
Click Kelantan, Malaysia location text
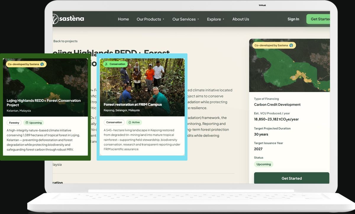19,111
